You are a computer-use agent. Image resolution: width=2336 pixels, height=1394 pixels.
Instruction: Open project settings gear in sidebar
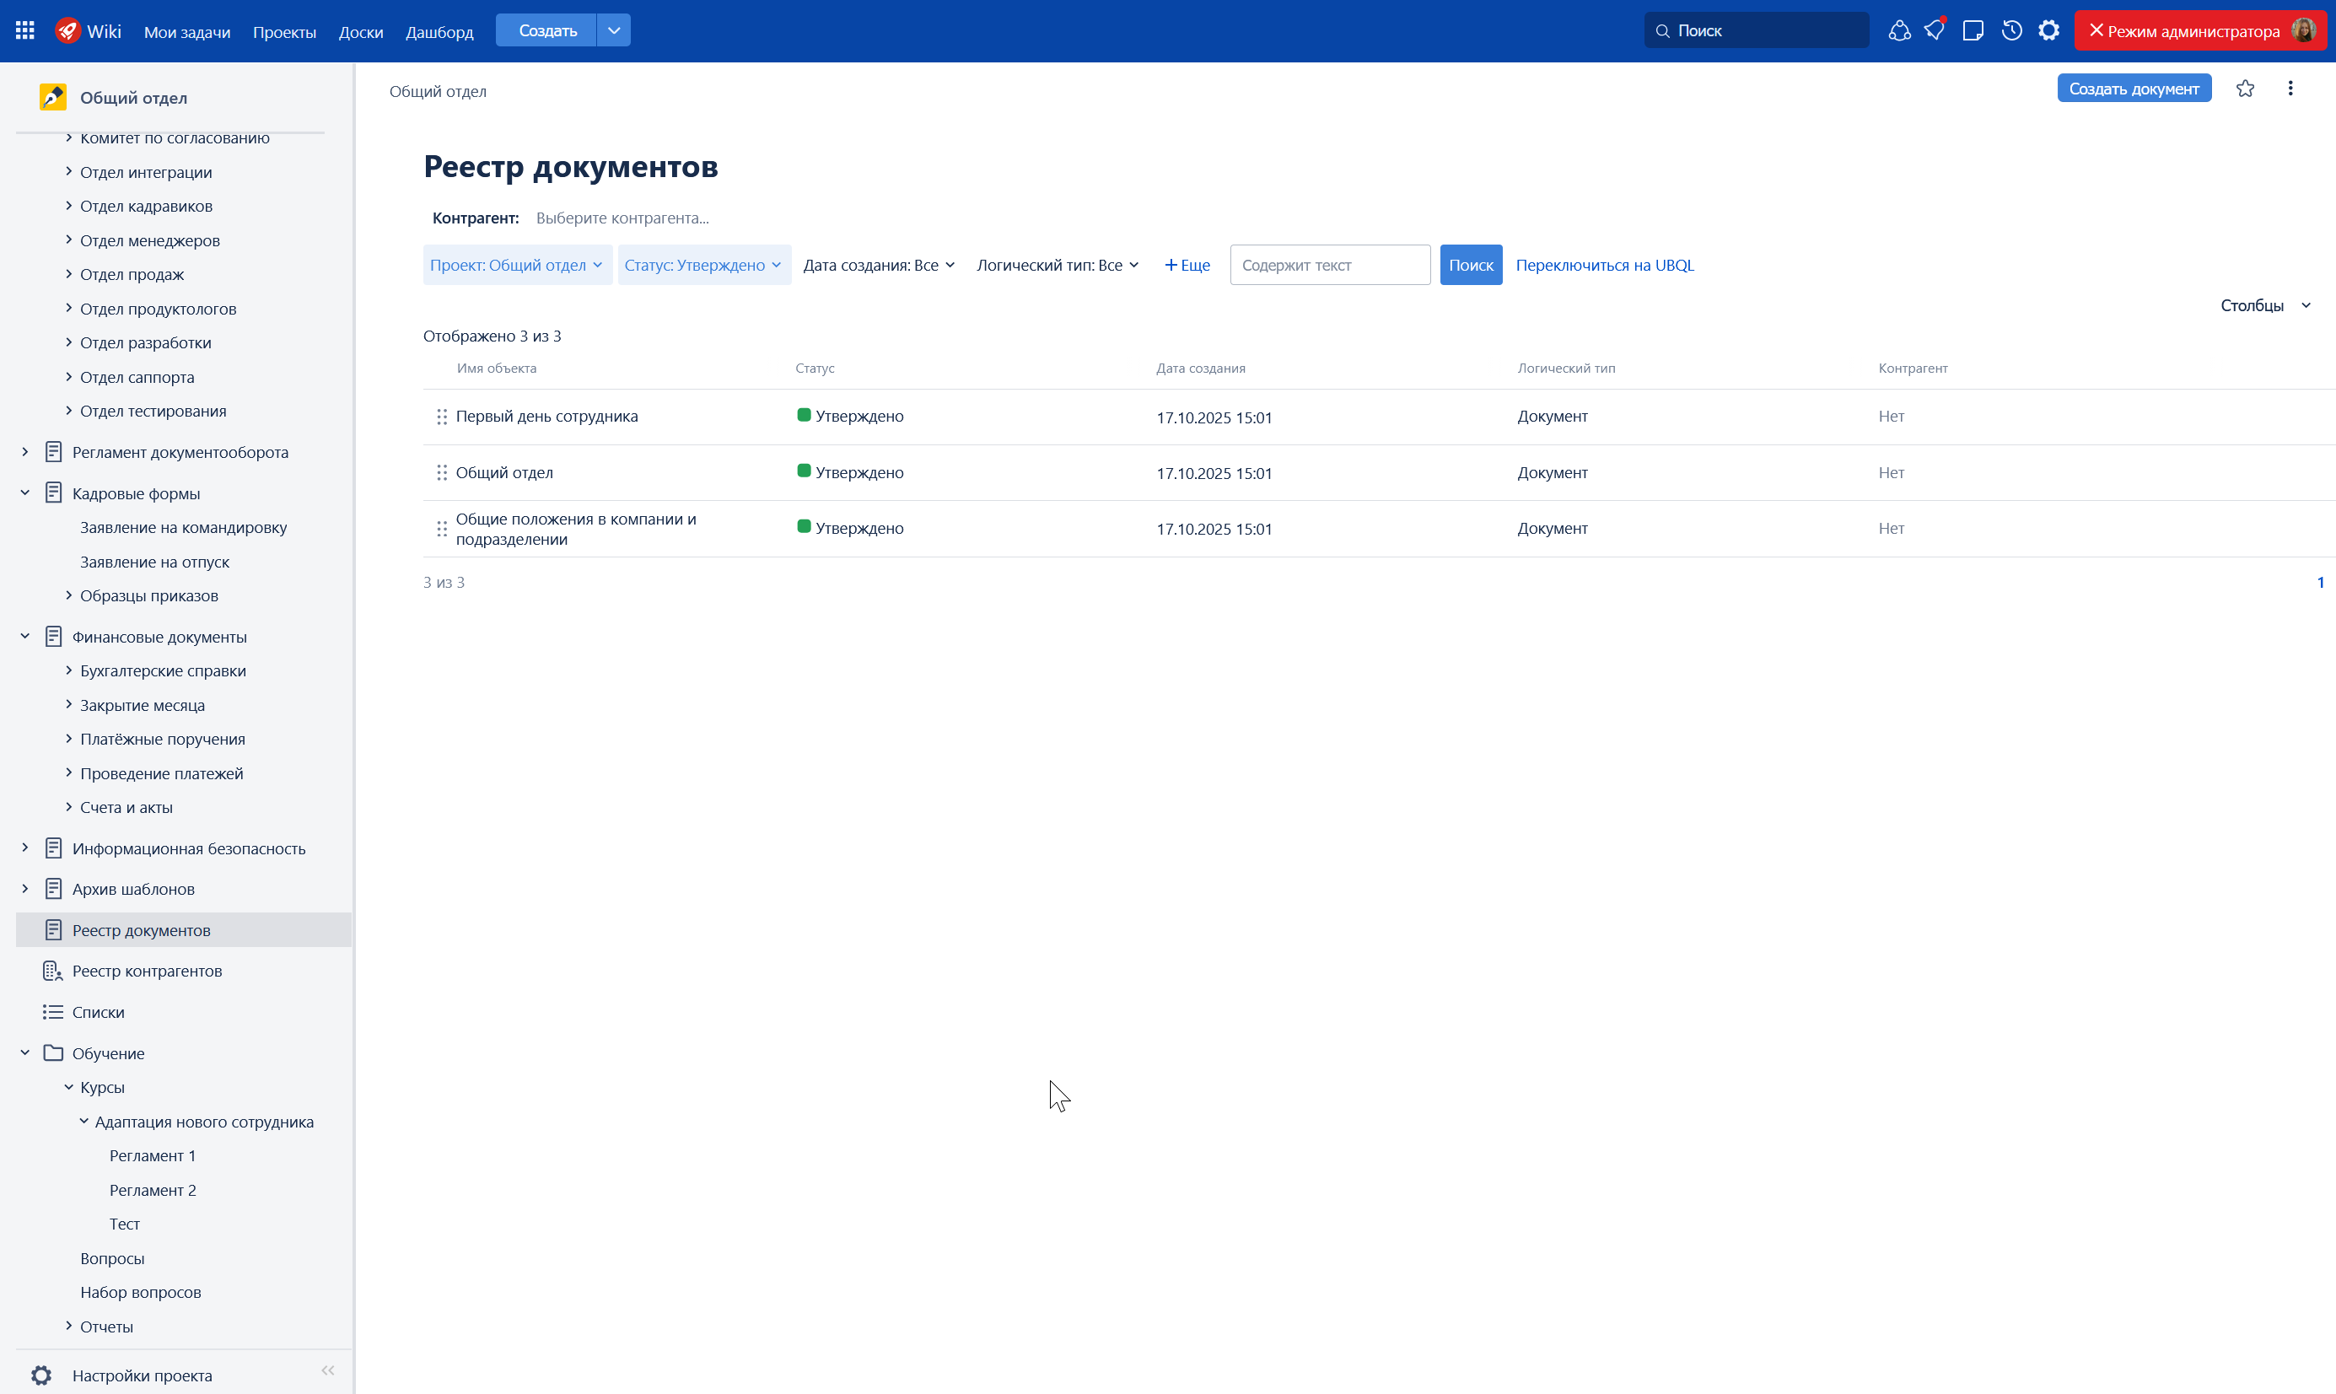tap(41, 1375)
